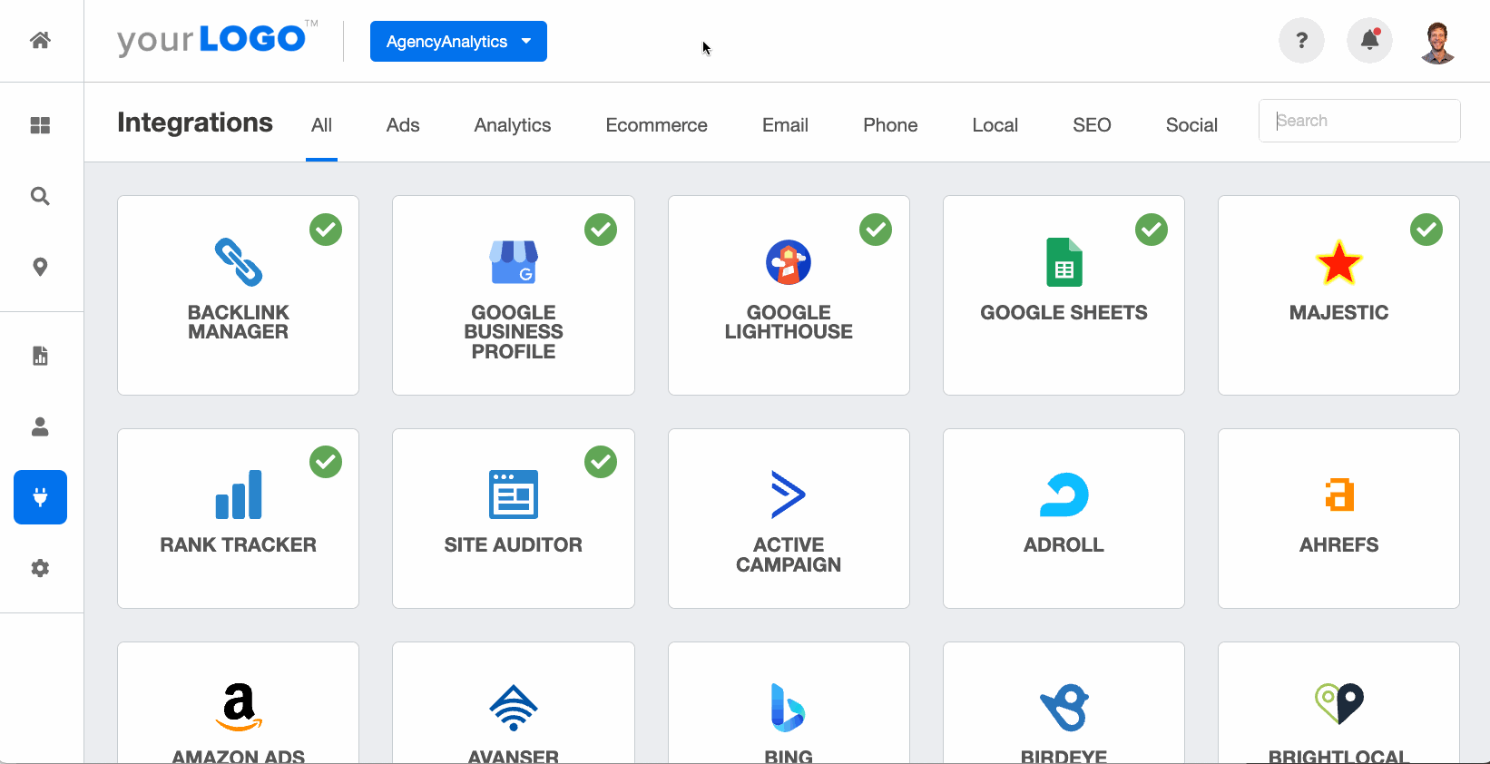Open the magnifier search icon in sidebar
Screen dimensions: 1490x764
tap(40, 196)
